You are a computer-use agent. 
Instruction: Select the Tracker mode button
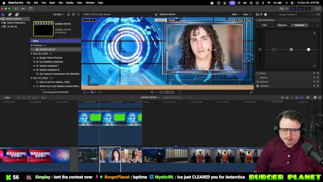172,20
